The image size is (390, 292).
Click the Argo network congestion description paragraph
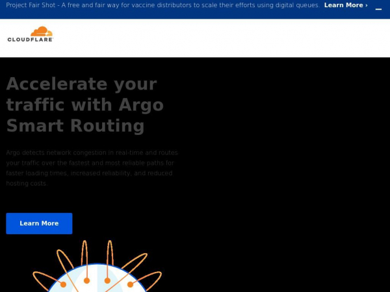pyautogui.click(x=92, y=168)
